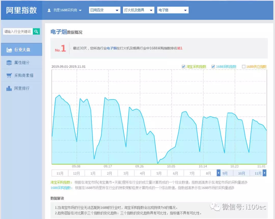Click the green search magnifier icon
Image resolution: width=275 pixels, height=219 pixels.
click(x=36, y=31)
